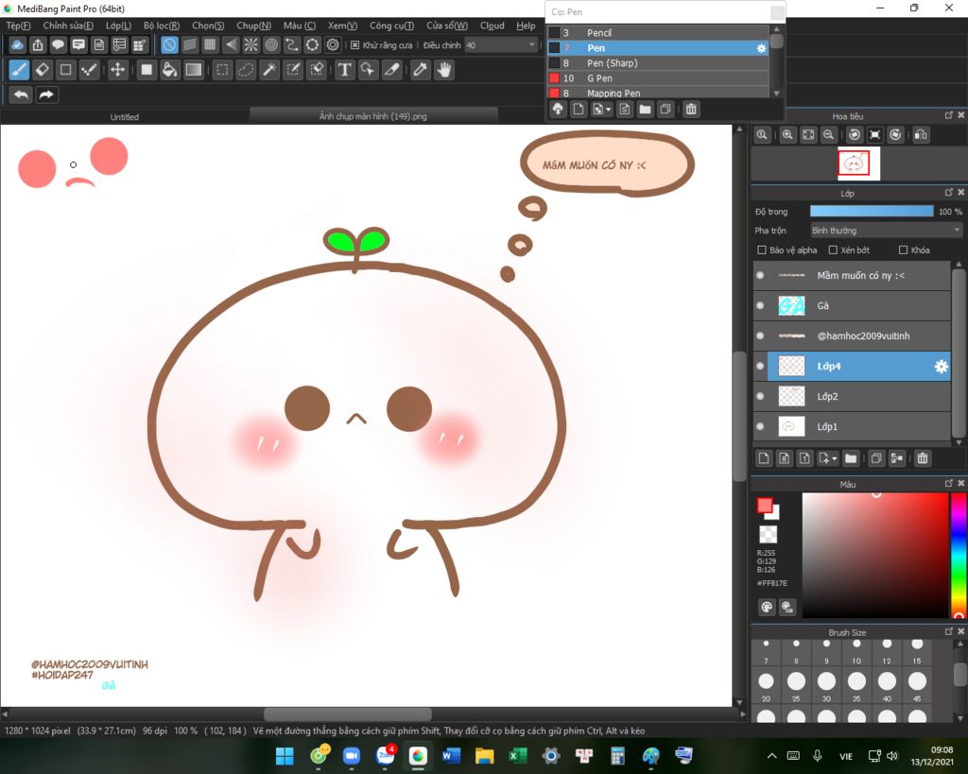Toggle the Khử răng cưa checkbox

[355, 45]
